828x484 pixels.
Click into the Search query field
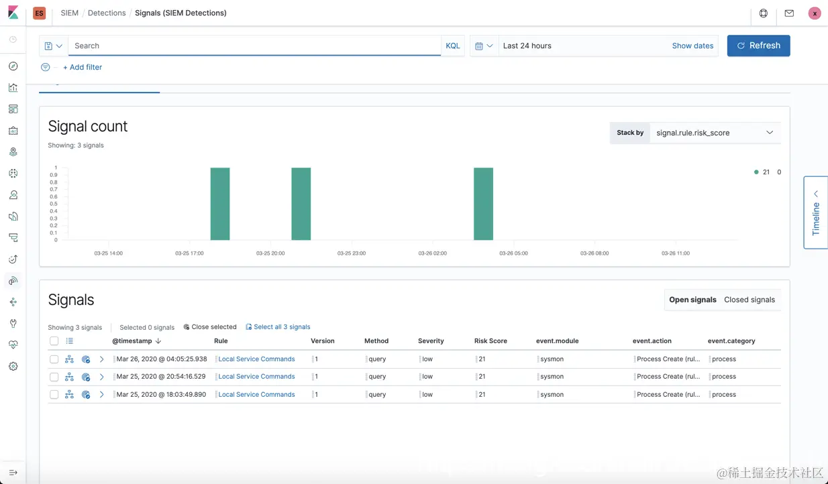click(x=255, y=46)
